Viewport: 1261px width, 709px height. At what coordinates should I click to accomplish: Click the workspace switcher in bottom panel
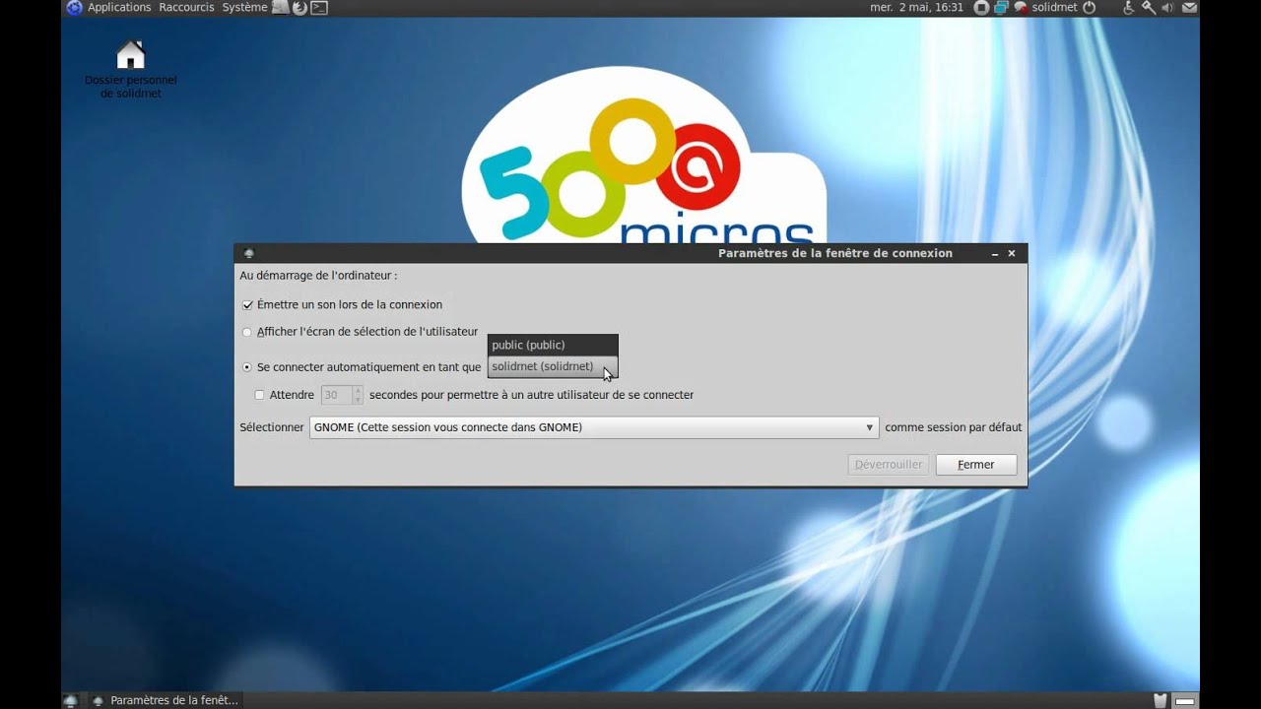point(1184,700)
